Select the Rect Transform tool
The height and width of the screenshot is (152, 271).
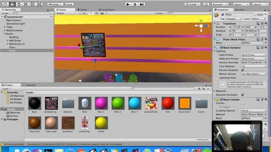point(32,4)
